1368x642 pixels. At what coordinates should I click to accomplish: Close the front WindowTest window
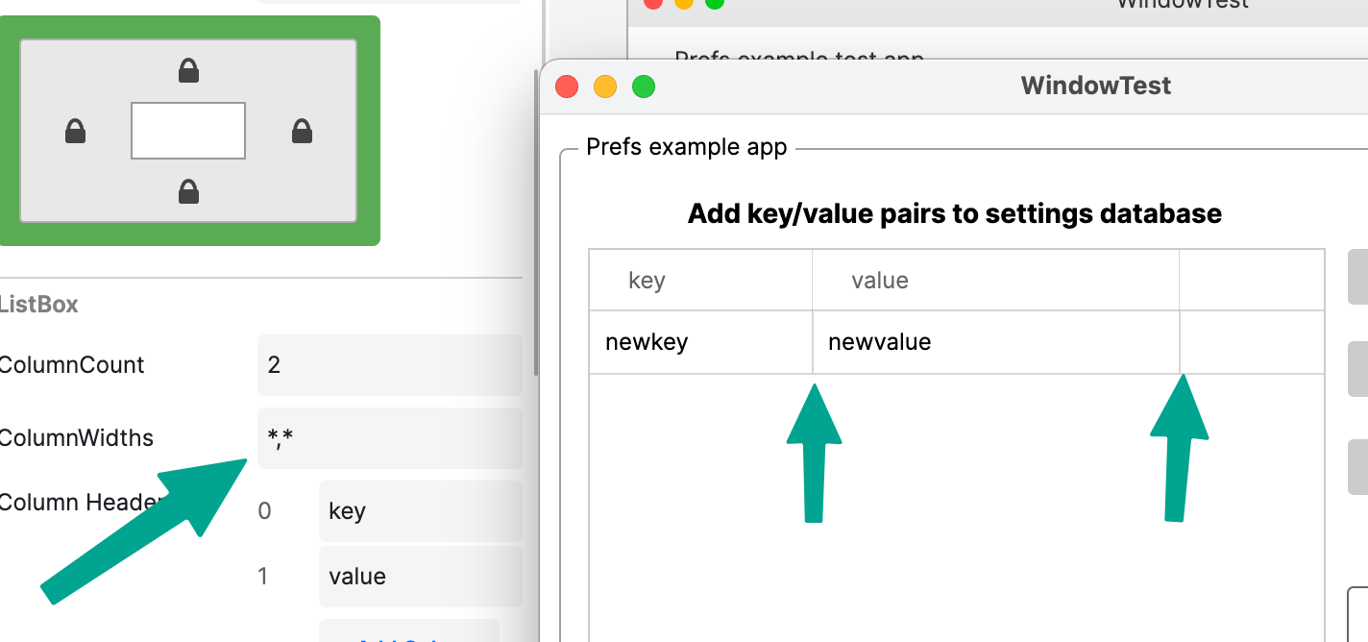[x=567, y=86]
